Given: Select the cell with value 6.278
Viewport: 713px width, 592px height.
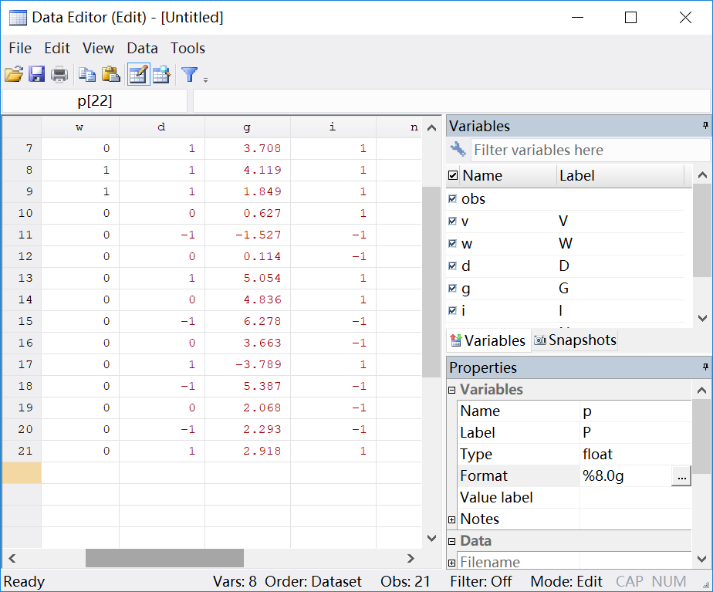Looking at the screenshot, I should coord(248,321).
